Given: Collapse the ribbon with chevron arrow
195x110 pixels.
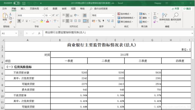Looking at the screenshot, I should (192, 27).
